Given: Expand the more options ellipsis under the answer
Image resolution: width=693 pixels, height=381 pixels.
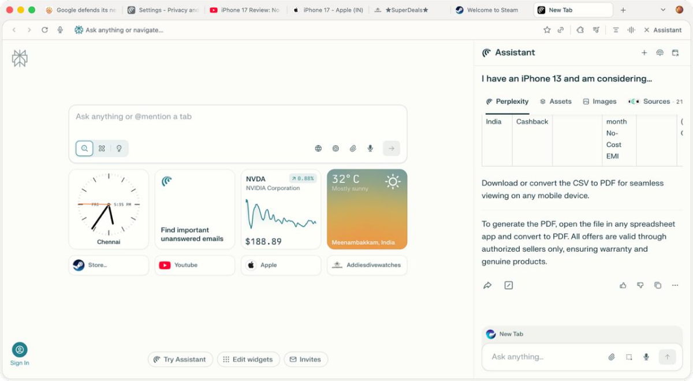Looking at the screenshot, I should 675,285.
